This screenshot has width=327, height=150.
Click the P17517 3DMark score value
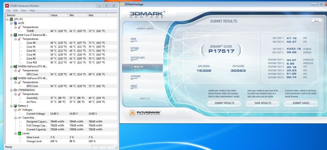pos(221,51)
